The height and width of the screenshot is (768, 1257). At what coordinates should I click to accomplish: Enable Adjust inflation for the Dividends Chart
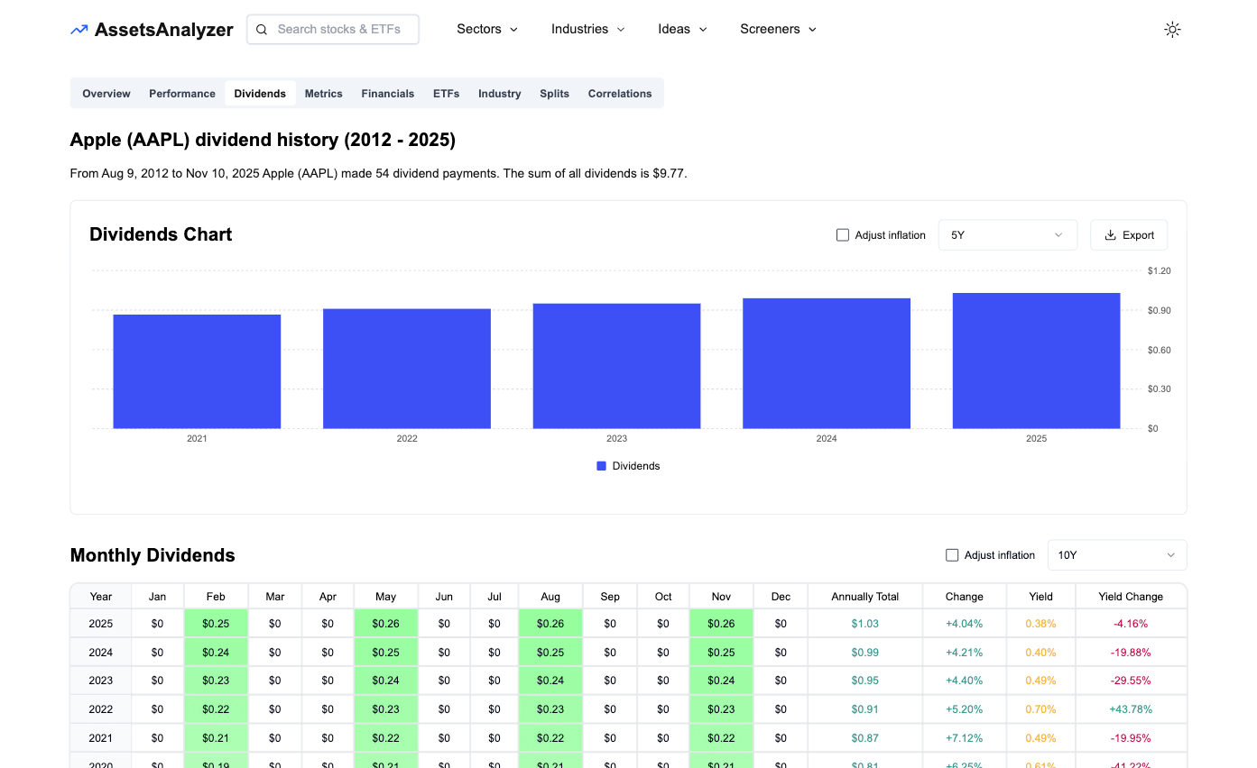coord(842,234)
